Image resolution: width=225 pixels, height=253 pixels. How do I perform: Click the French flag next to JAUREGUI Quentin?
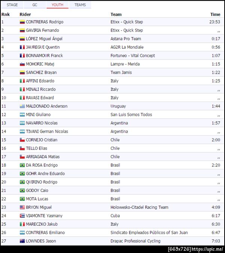pyautogui.click(x=22, y=47)
